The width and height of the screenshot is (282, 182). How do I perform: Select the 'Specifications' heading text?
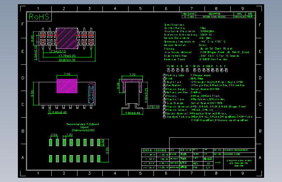coord(174,25)
